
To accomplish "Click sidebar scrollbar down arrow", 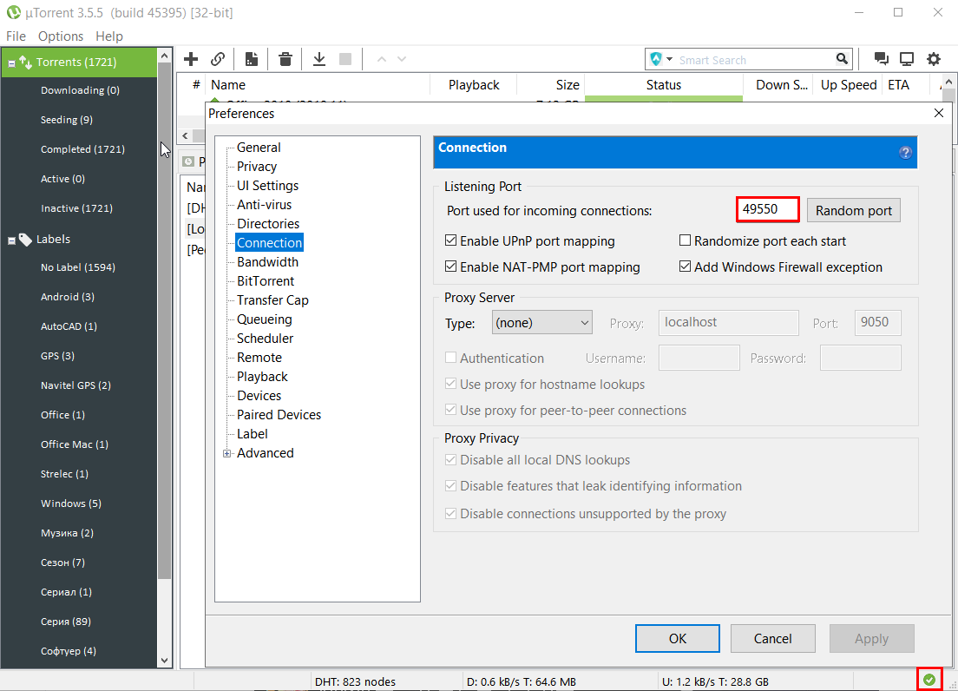I will pyautogui.click(x=164, y=660).
